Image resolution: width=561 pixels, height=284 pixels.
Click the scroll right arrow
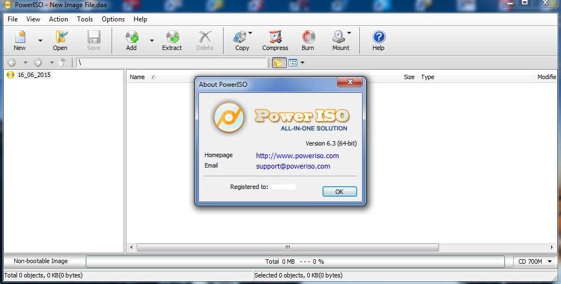coord(552,248)
